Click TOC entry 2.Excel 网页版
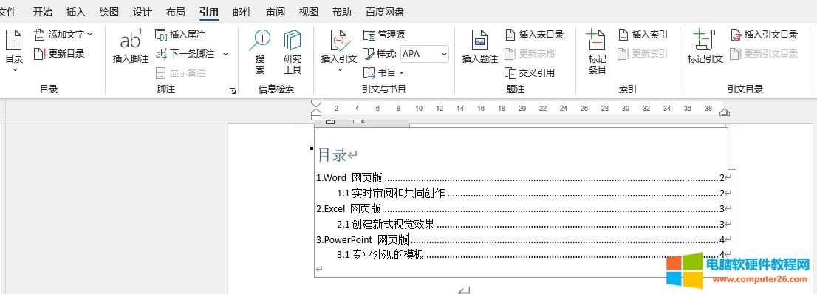 tap(349, 209)
